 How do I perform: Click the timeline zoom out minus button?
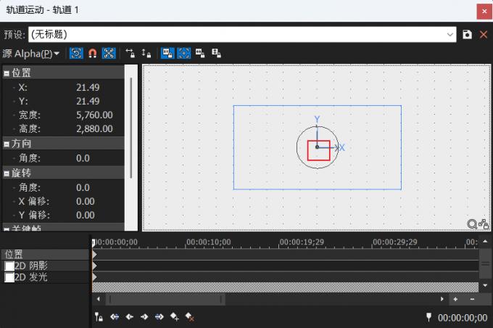point(472,299)
